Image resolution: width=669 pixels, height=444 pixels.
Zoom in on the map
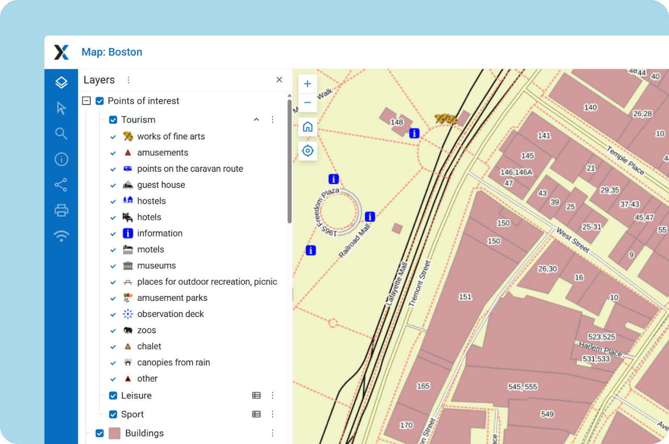click(307, 84)
